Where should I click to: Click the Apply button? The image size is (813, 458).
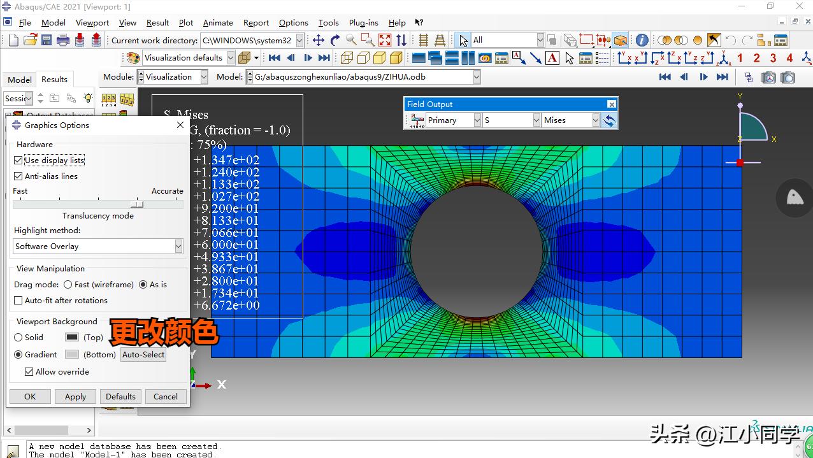75,397
